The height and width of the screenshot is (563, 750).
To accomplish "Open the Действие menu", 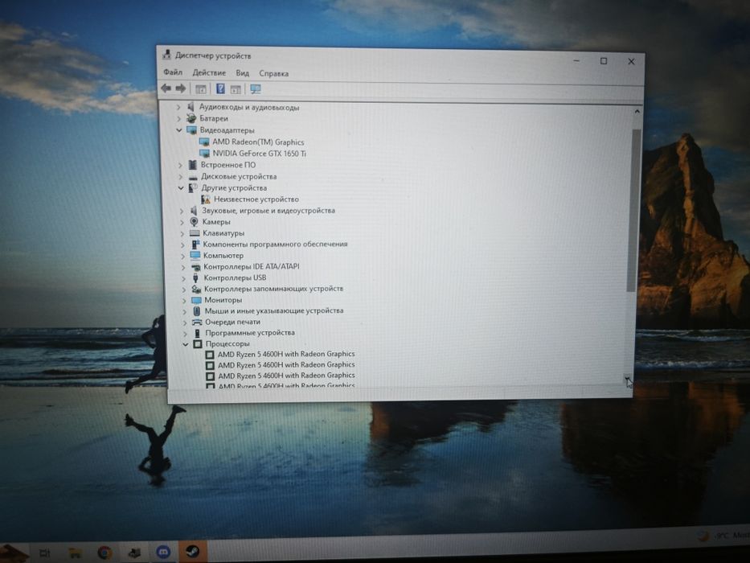I will coord(209,72).
